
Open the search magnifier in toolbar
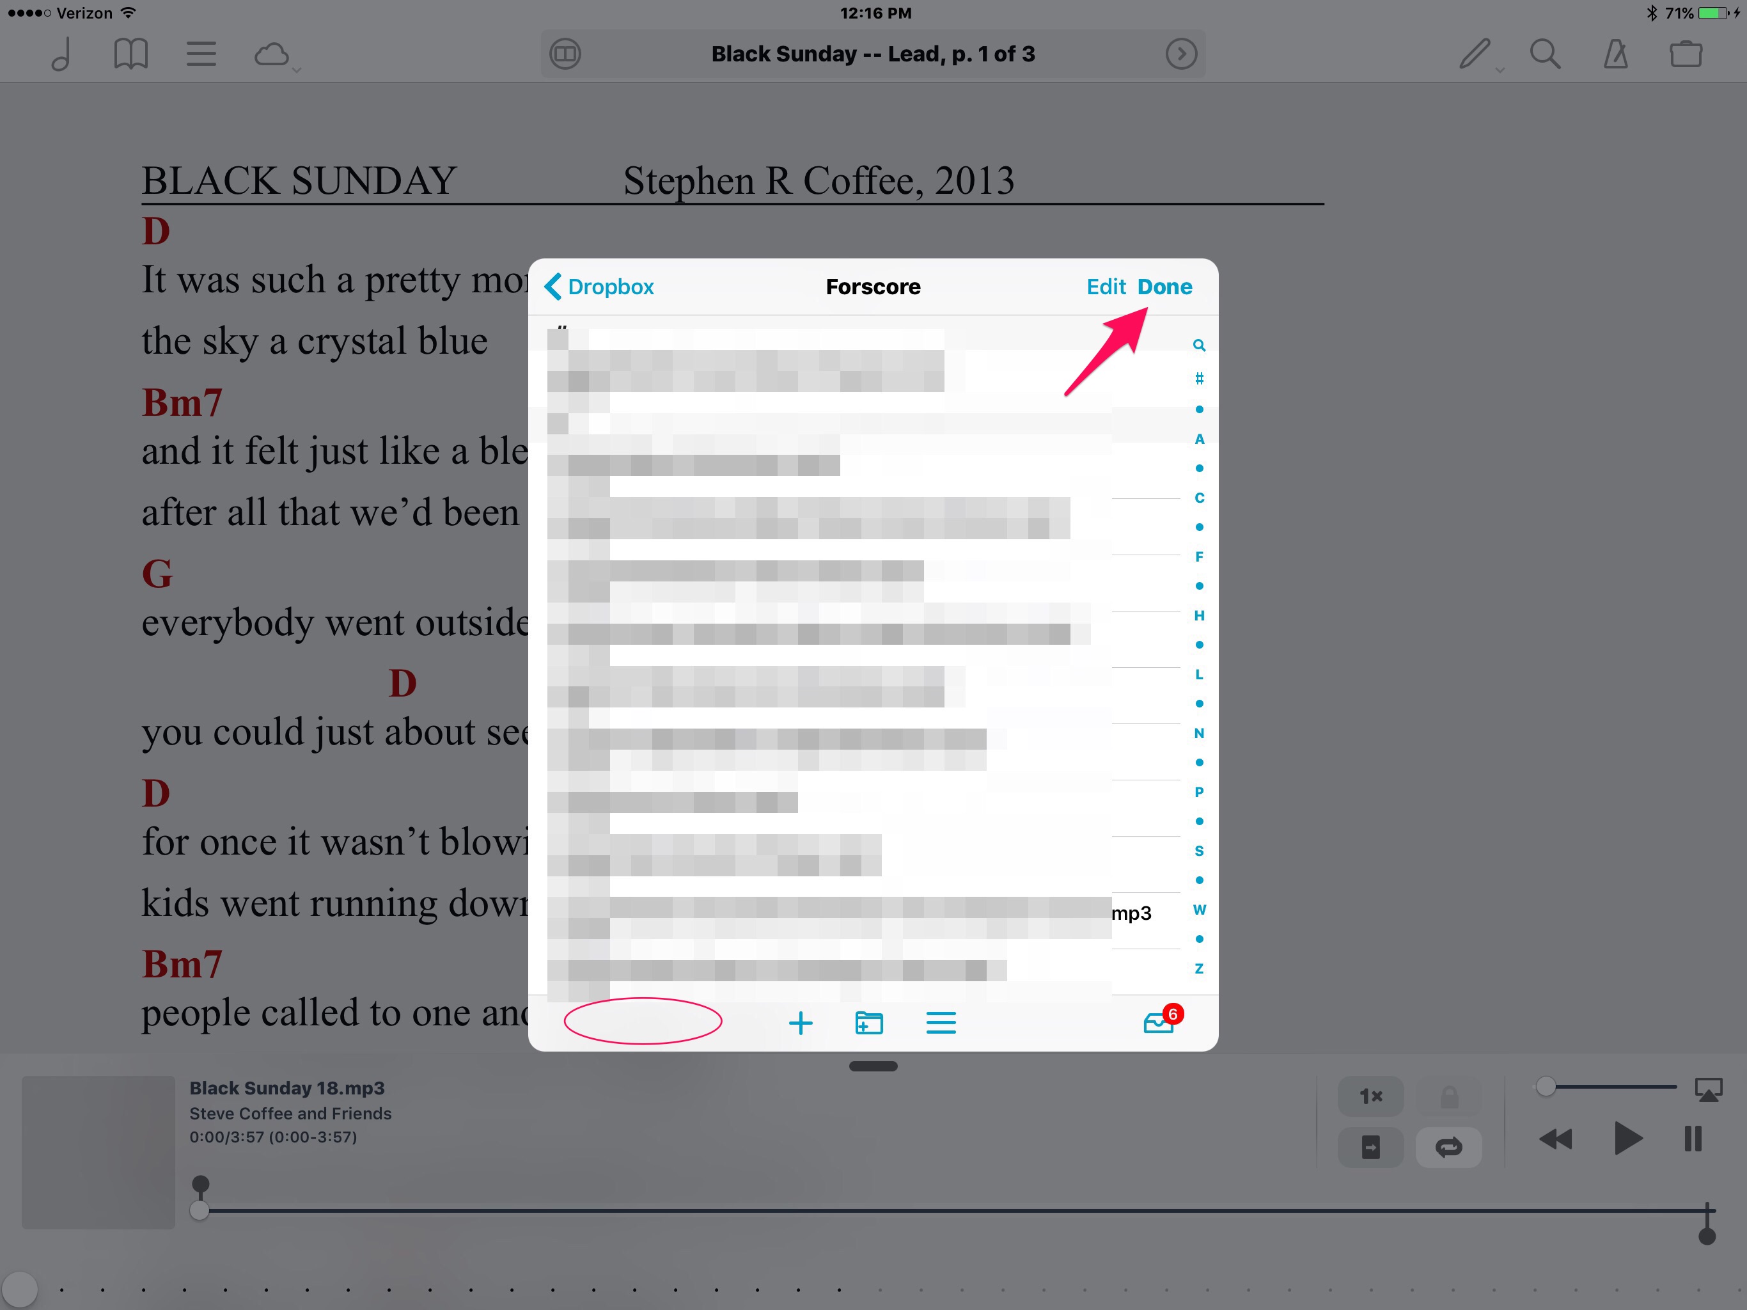click(x=1545, y=54)
